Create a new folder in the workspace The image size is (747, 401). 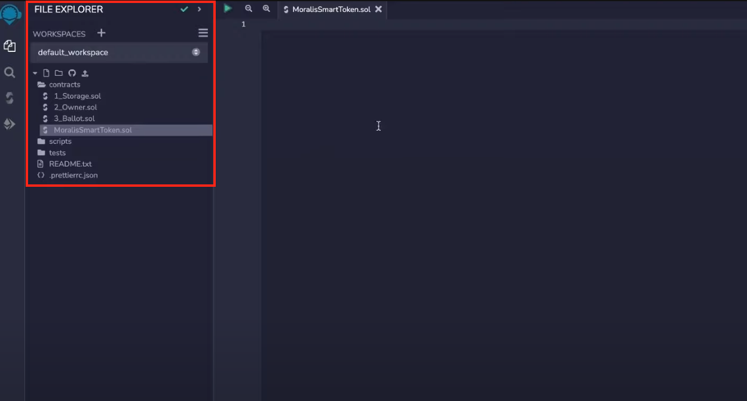(x=58, y=72)
